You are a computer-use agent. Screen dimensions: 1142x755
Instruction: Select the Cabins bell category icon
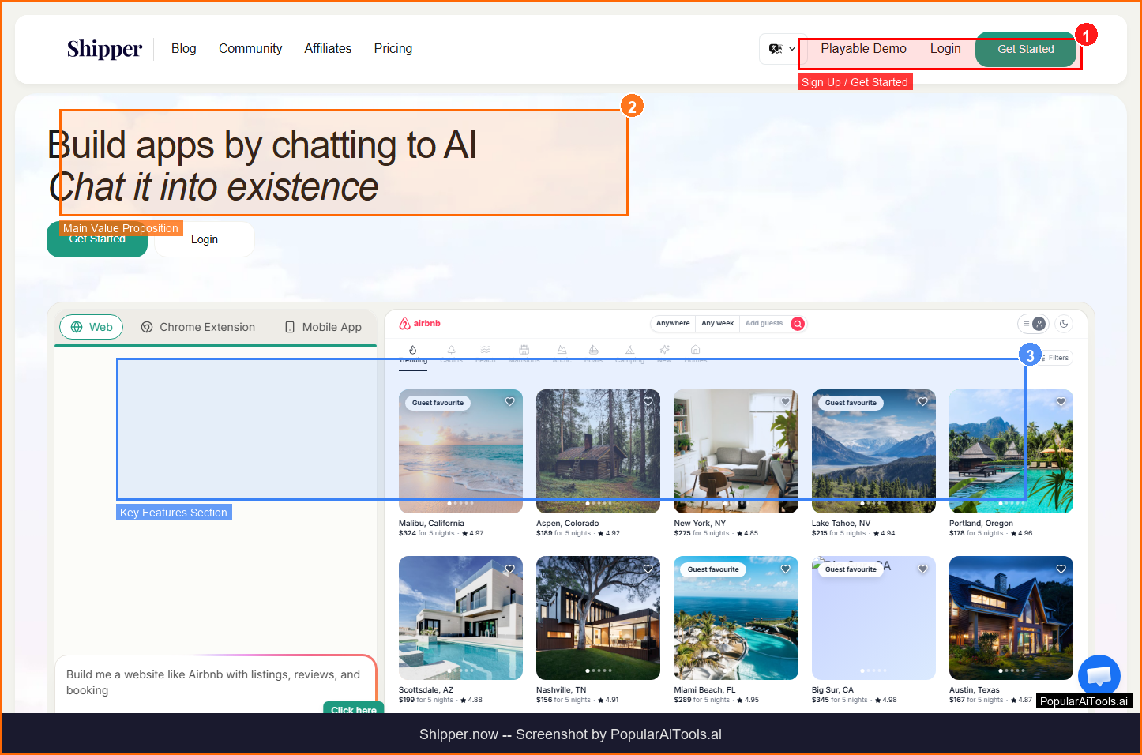pyautogui.click(x=451, y=350)
